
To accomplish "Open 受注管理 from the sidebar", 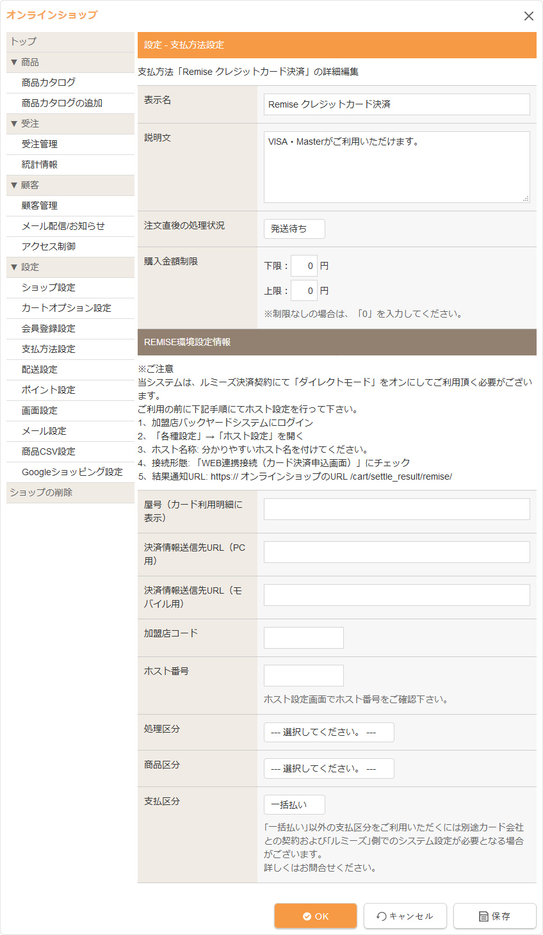I will coord(40,144).
